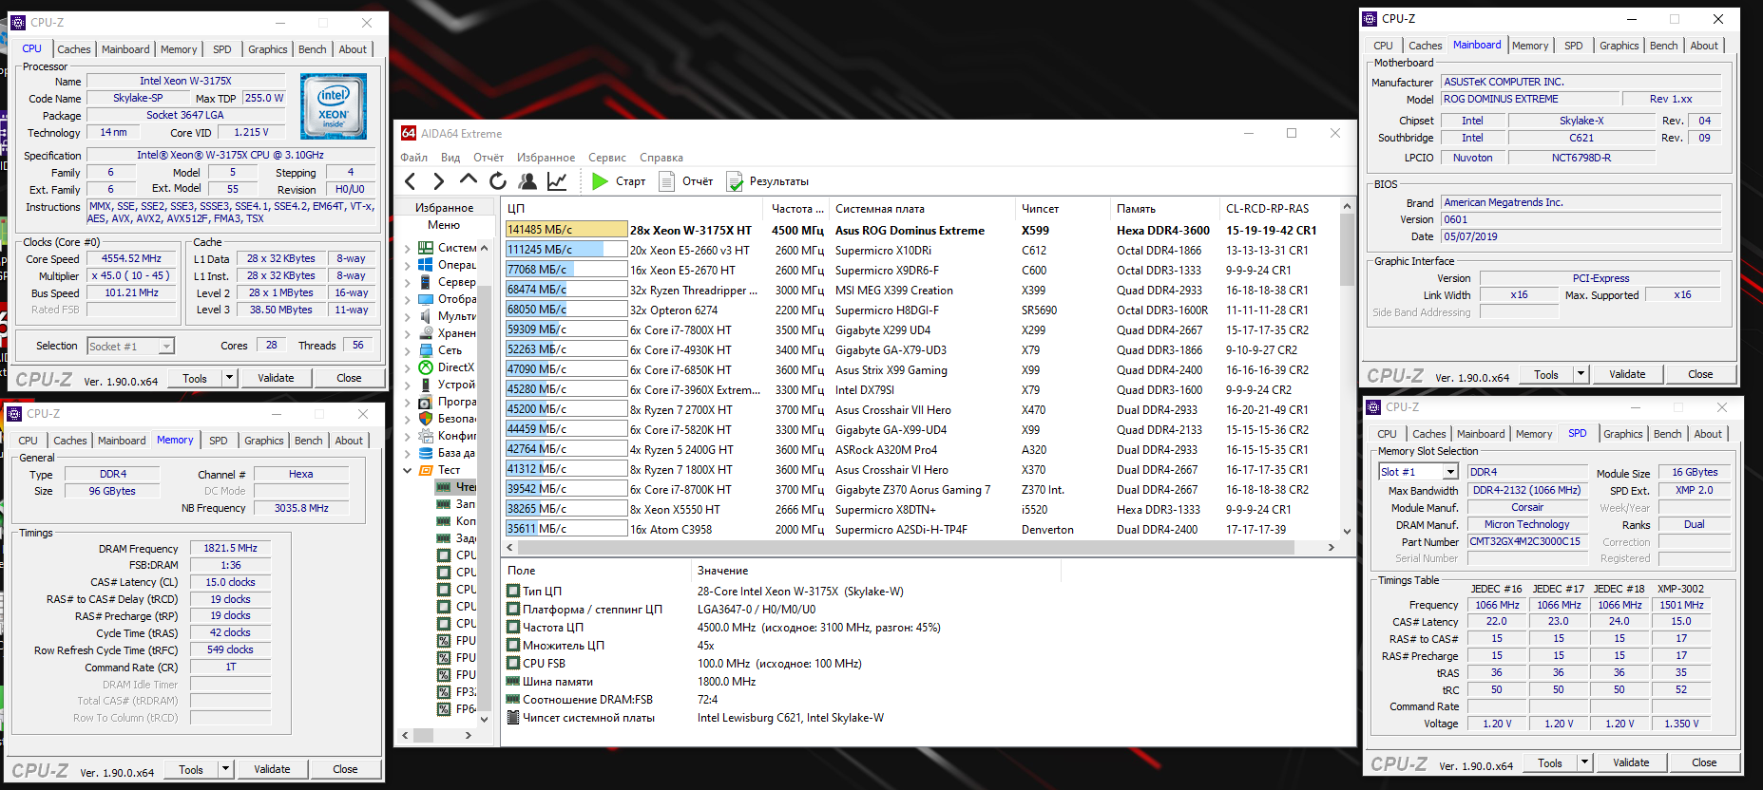Select the Зад. memory latency benchmark item
Image resolution: width=1763 pixels, height=790 pixels.
[x=455, y=538]
